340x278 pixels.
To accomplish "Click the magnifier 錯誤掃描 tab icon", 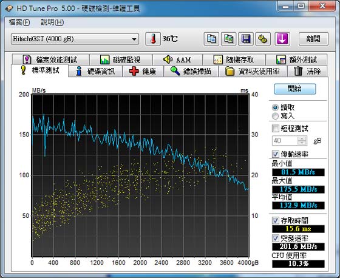I will tap(175, 71).
